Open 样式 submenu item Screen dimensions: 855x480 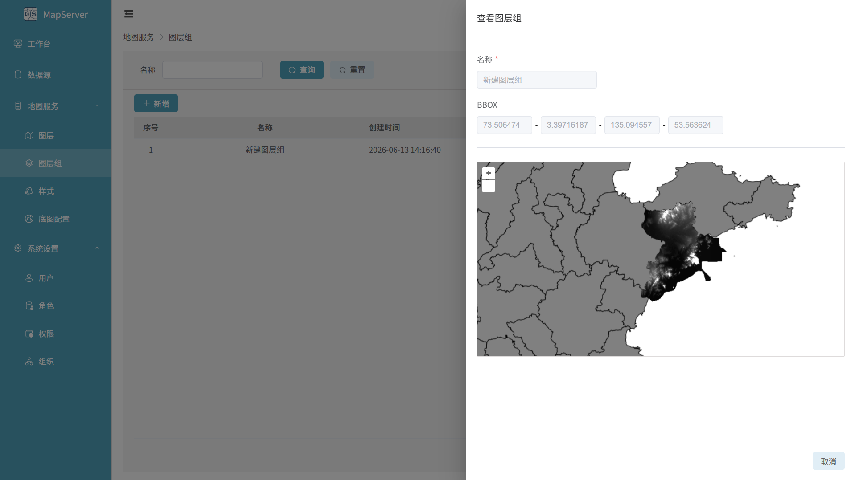pos(56,191)
